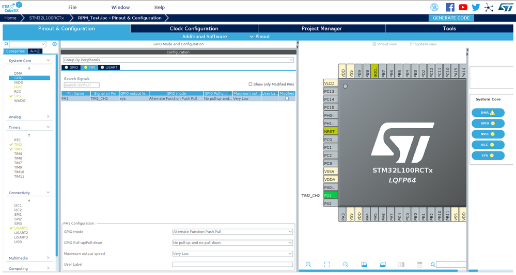
Task: Zoom out of the chip pinout view
Action: point(345,265)
